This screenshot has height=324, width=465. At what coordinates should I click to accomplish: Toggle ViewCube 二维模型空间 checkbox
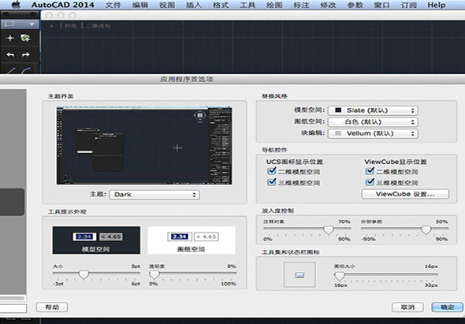(x=370, y=171)
